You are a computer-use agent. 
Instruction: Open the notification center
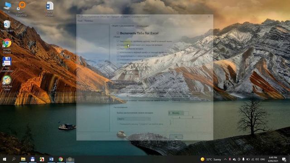click(x=284, y=159)
